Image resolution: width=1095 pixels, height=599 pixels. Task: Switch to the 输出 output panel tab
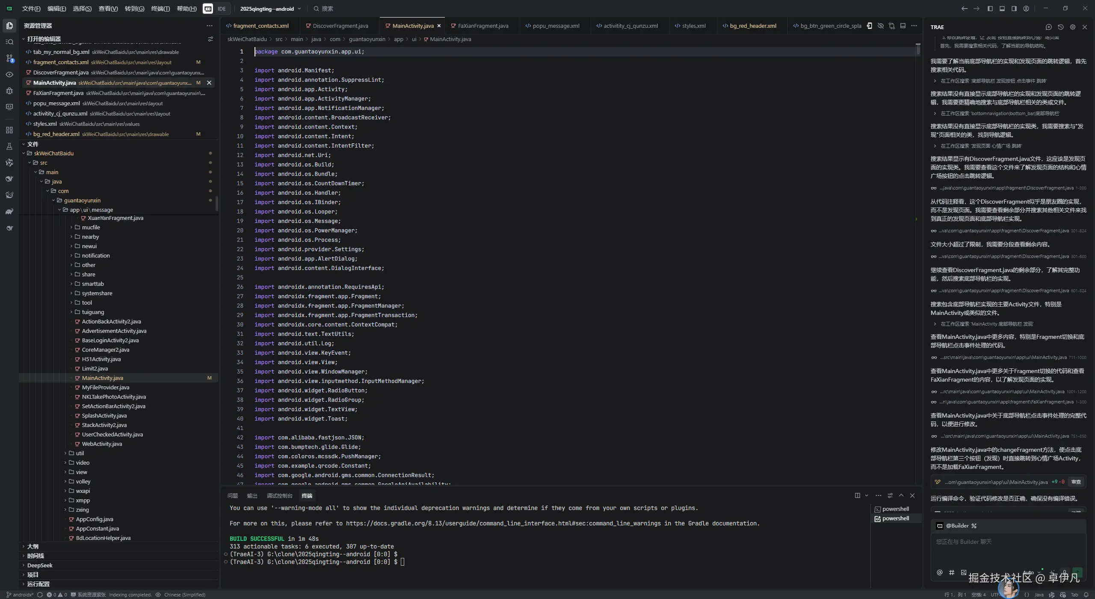click(252, 495)
